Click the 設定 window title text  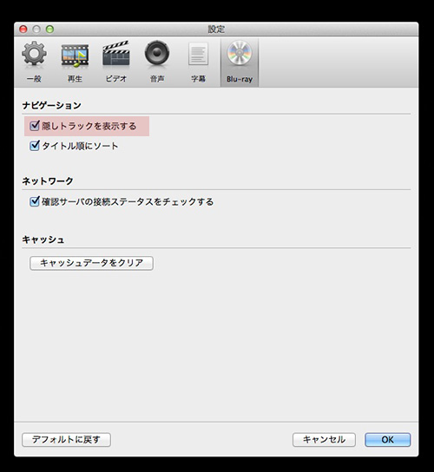tap(216, 29)
